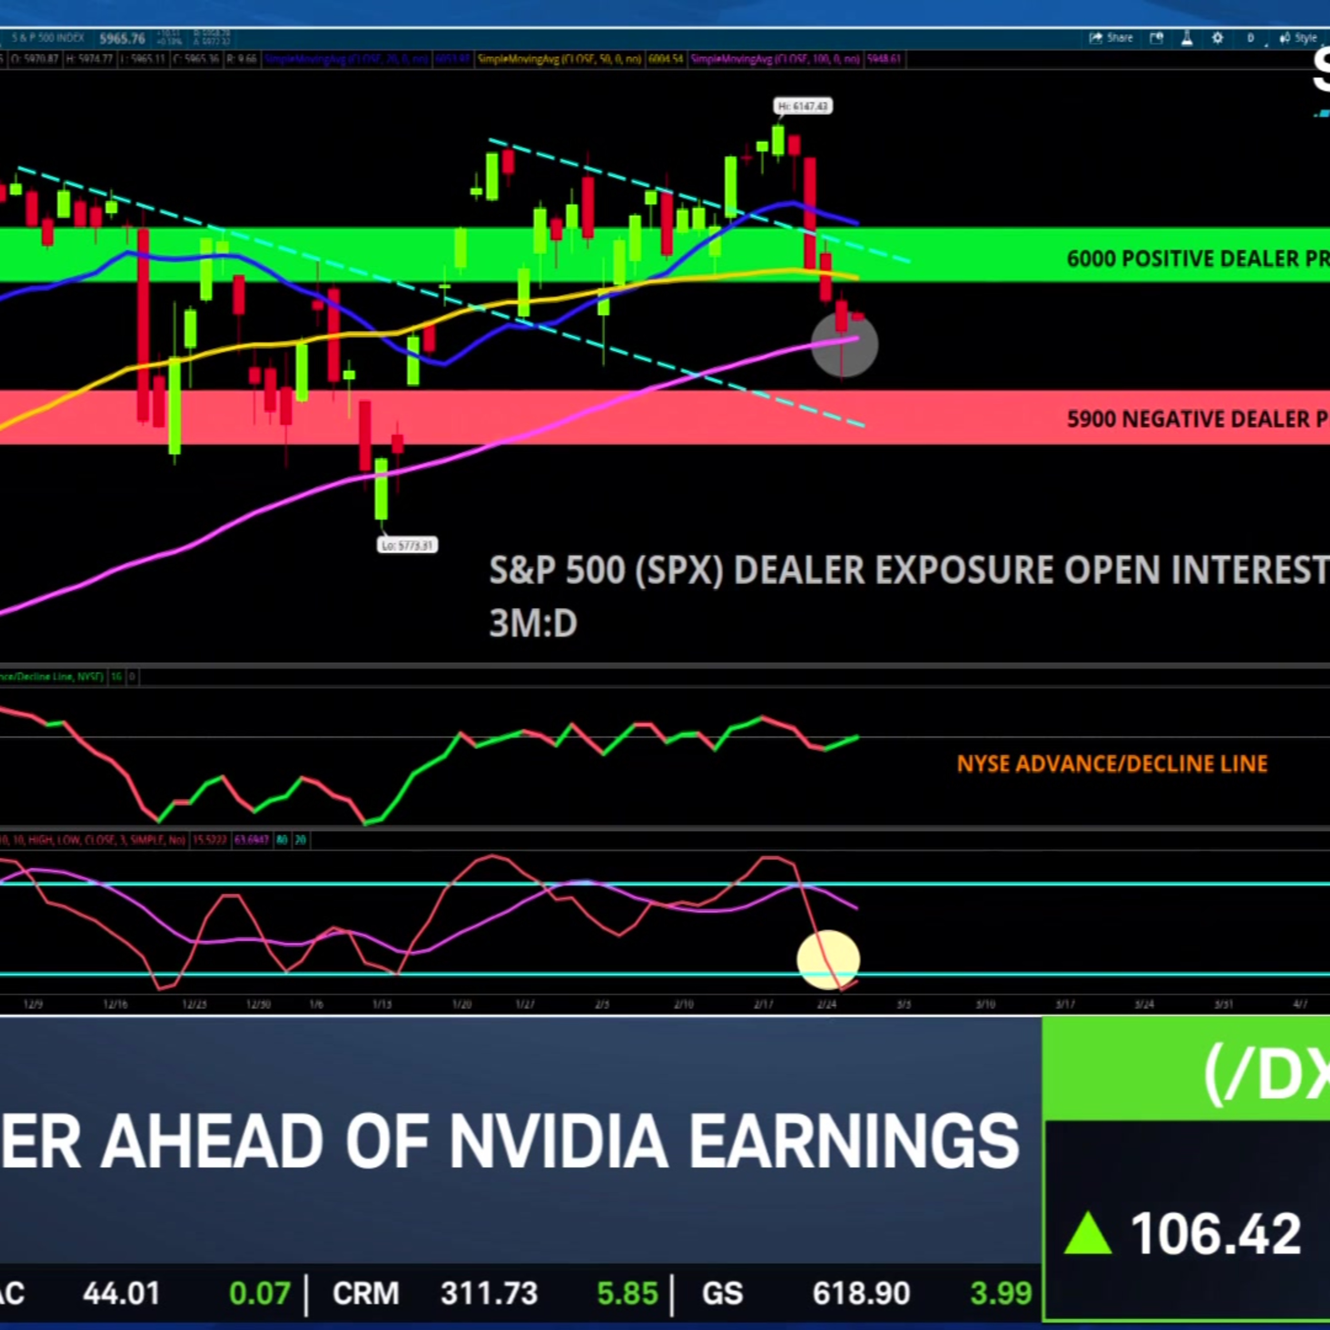
Task: Click the stochastic value 63.6947
Action: 251,840
